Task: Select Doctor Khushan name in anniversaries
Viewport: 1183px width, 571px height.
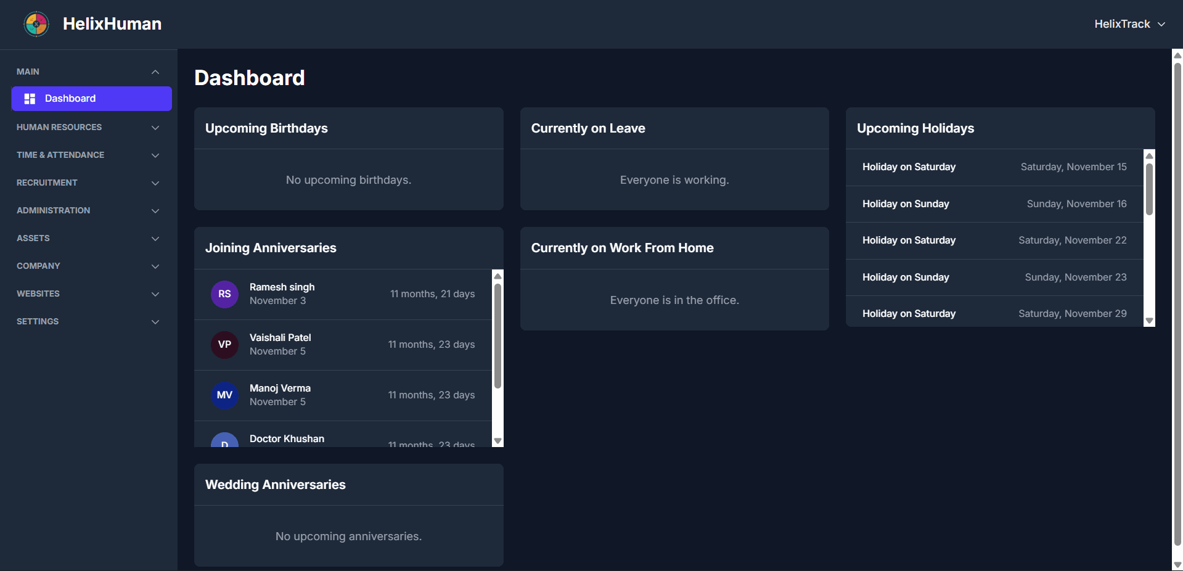Action: click(287, 439)
